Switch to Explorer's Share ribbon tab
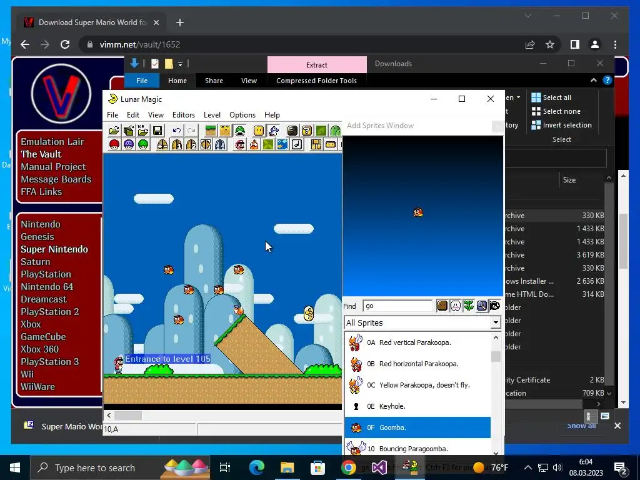 coord(214,81)
